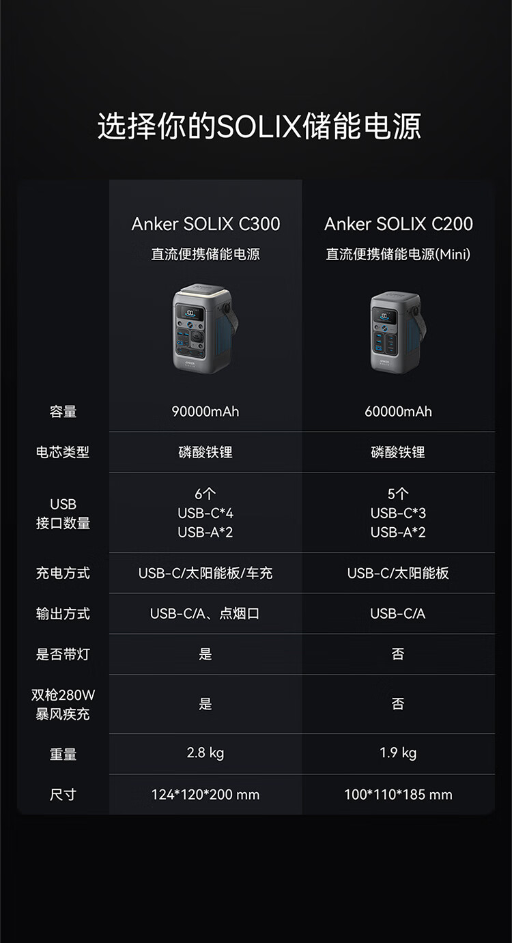Click the 充电方式 row label
The width and height of the screenshot is (512, 943).
pos(63,573)
